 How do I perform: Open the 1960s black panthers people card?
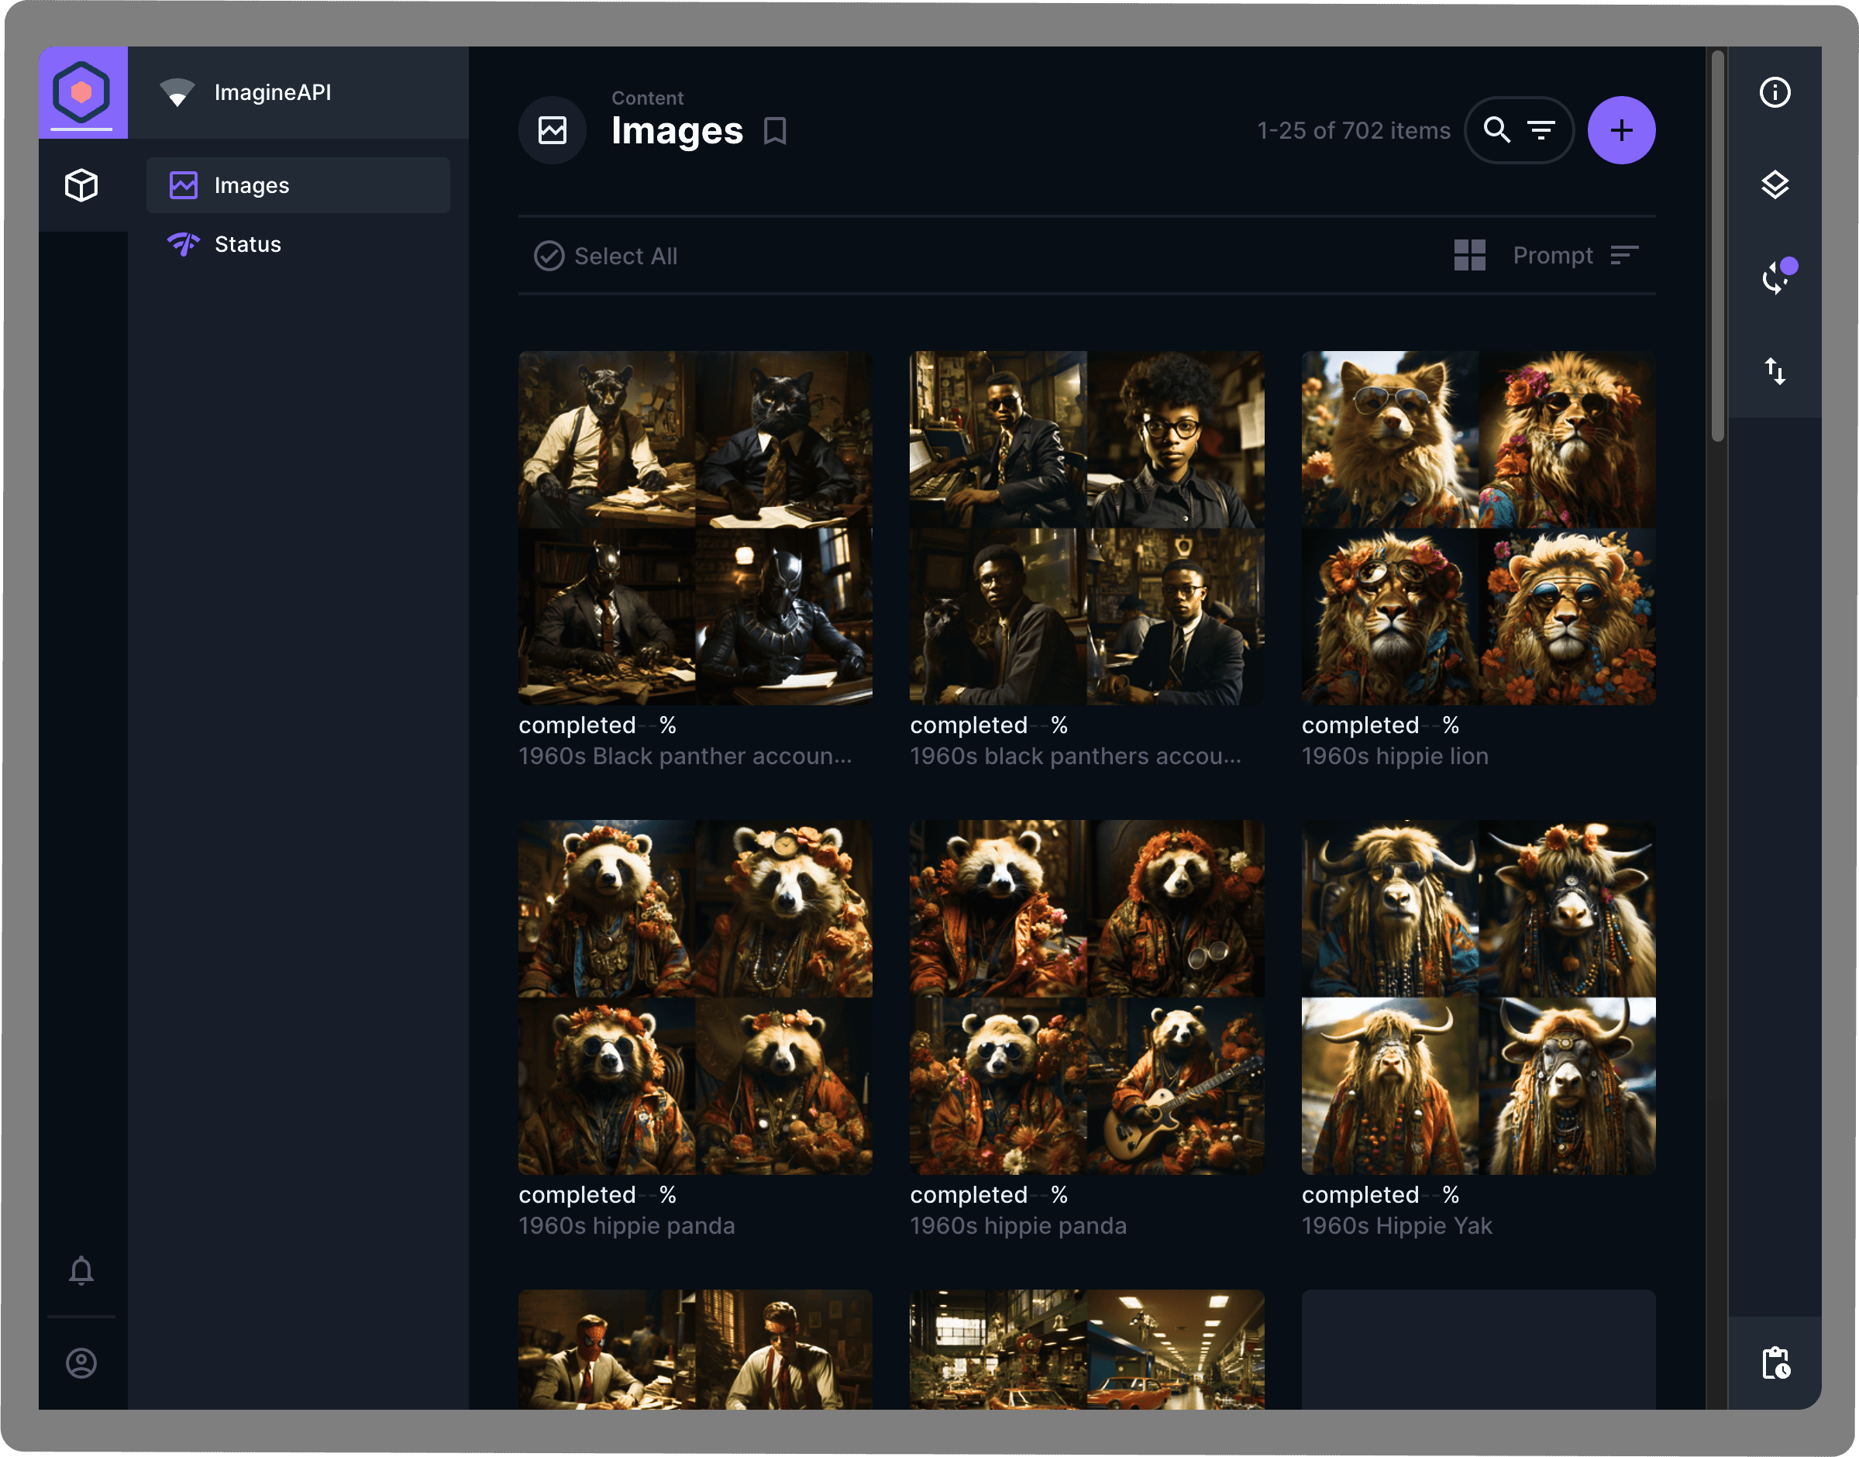(x=1086, y=528)
